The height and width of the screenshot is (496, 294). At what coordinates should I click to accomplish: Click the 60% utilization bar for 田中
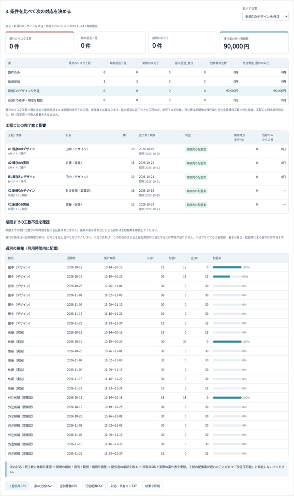[x=227, y=277]
